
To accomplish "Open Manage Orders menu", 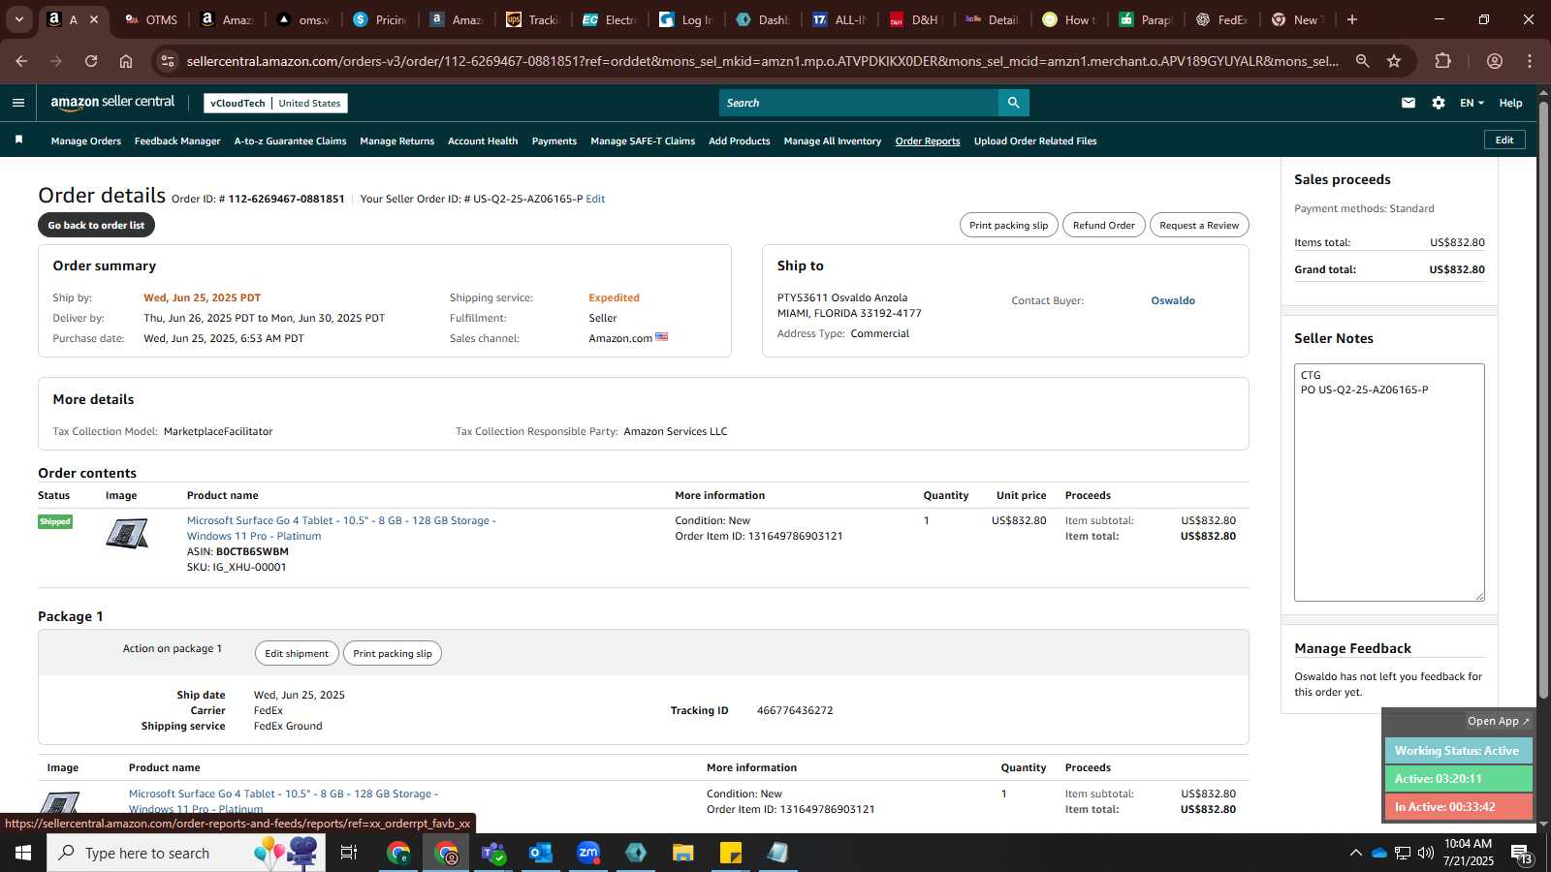I will click(x=86, y=140).
